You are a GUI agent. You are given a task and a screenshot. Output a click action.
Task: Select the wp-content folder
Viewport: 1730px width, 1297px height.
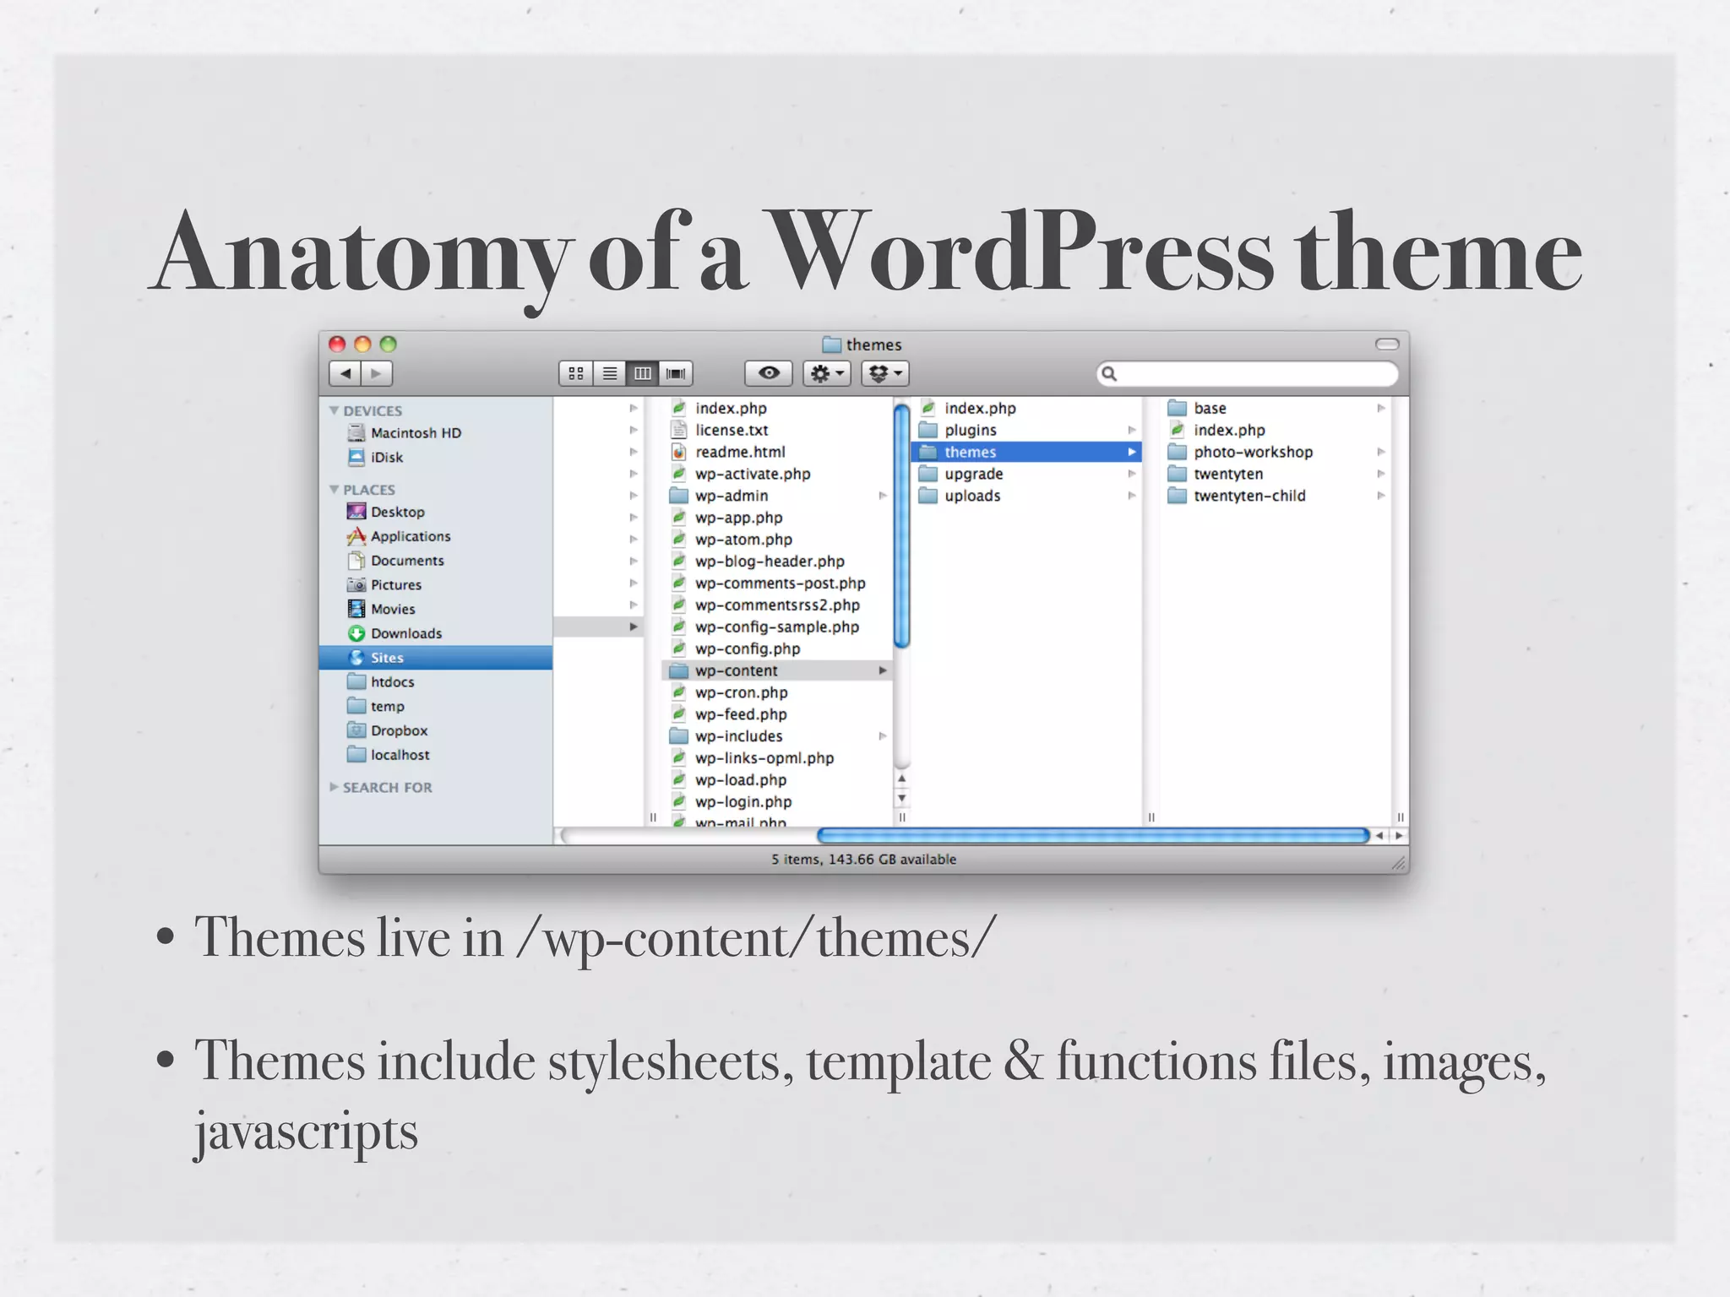click(777, 670)
